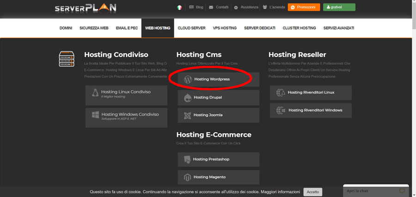
Task: Click the Hosting Reseller heading
Action: click(x=297, y=55)
